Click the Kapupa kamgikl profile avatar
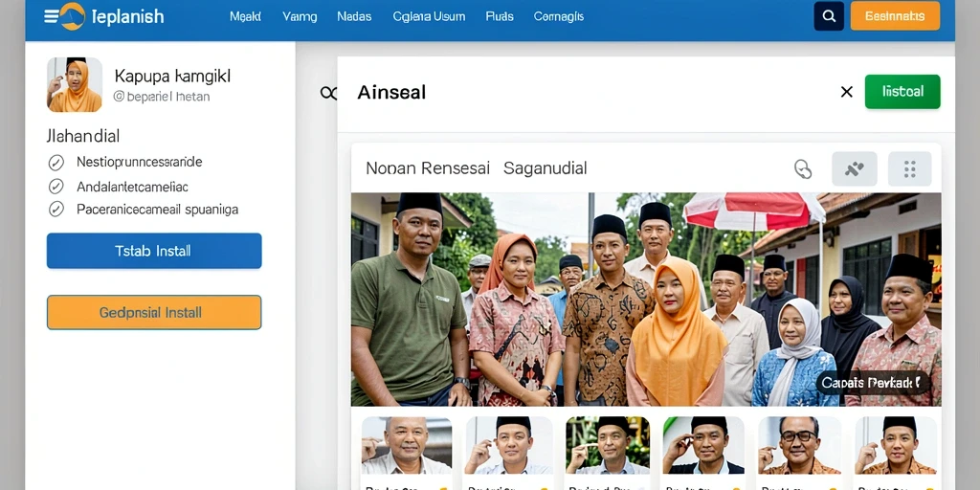 pyautogui.click(x=75, y=84)
